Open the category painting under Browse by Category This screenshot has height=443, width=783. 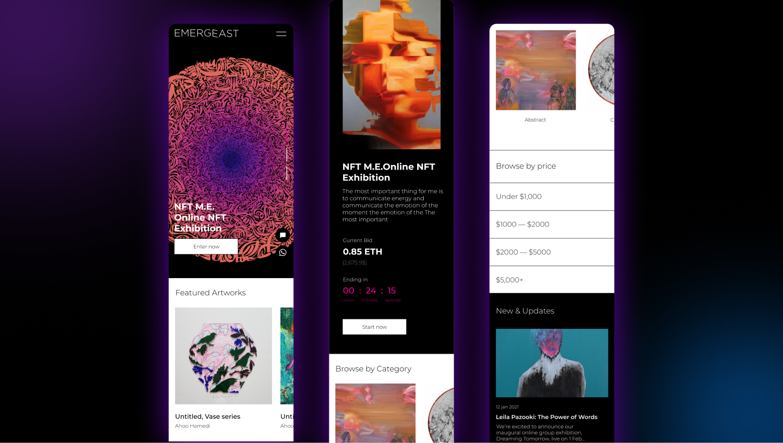[375, 413]
